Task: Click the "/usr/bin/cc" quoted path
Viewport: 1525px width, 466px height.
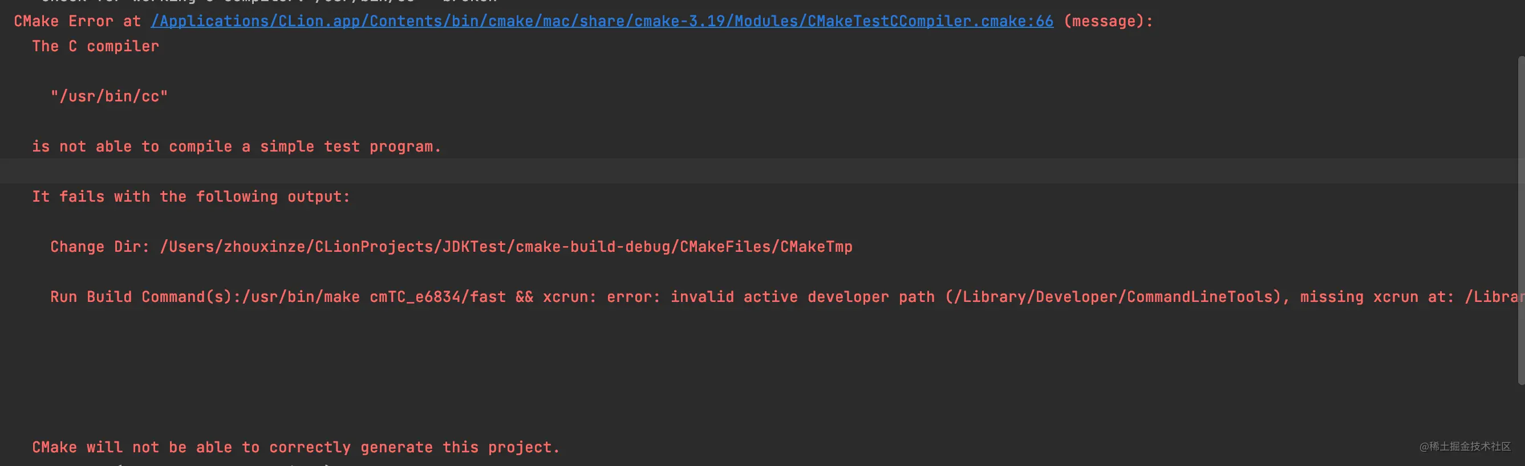Action: point(109,96)
